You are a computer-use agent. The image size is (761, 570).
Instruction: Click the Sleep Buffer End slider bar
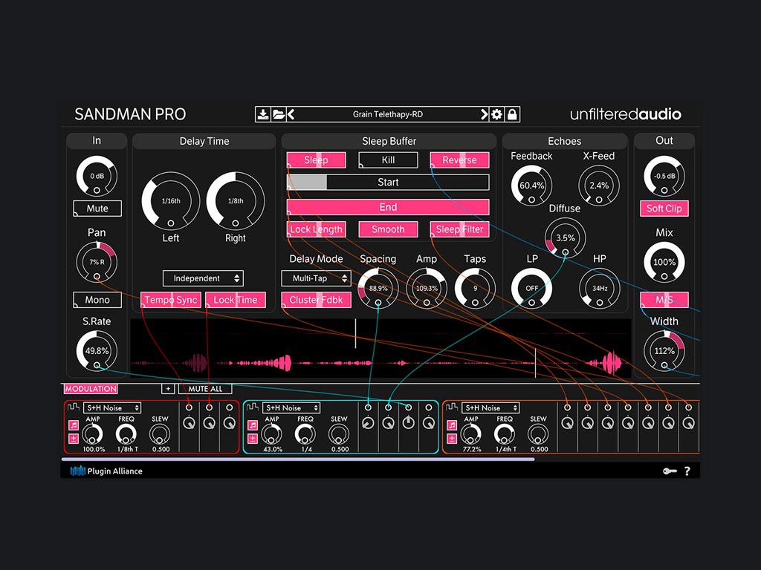pyautogui.click(x=388, y=207)
